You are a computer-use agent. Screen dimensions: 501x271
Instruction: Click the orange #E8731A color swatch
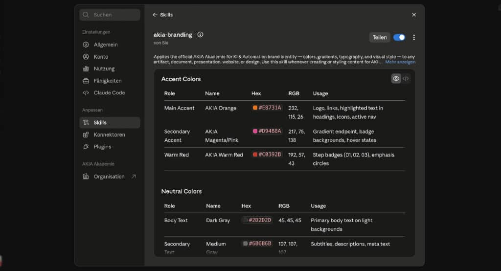pyautogui.click(x=255, y=108)
